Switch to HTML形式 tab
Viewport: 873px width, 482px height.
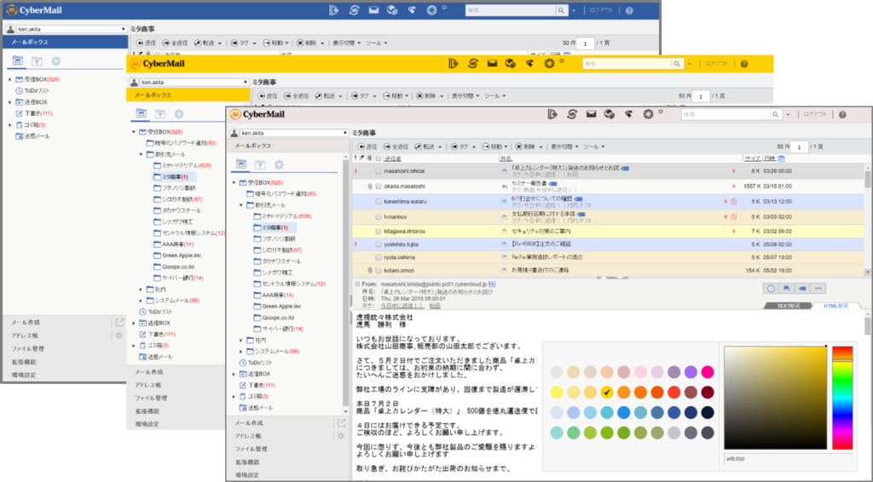click(835, 307)
